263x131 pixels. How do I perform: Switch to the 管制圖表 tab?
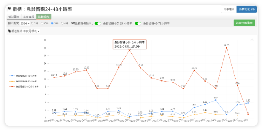pyautogui.click(x=14, y=17)
